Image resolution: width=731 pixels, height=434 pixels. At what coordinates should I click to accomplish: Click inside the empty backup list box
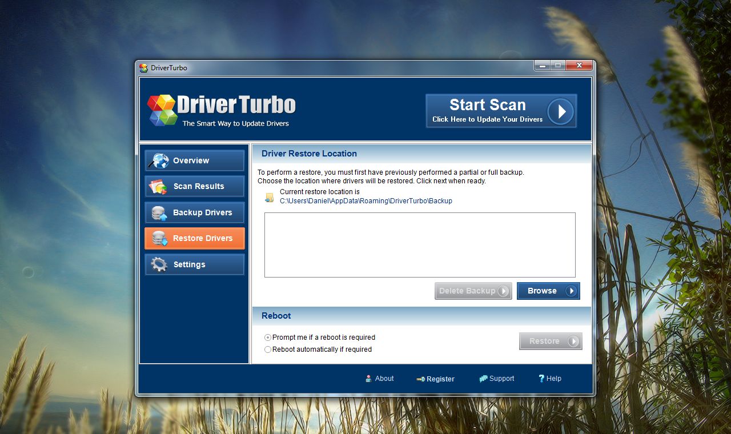420,245
